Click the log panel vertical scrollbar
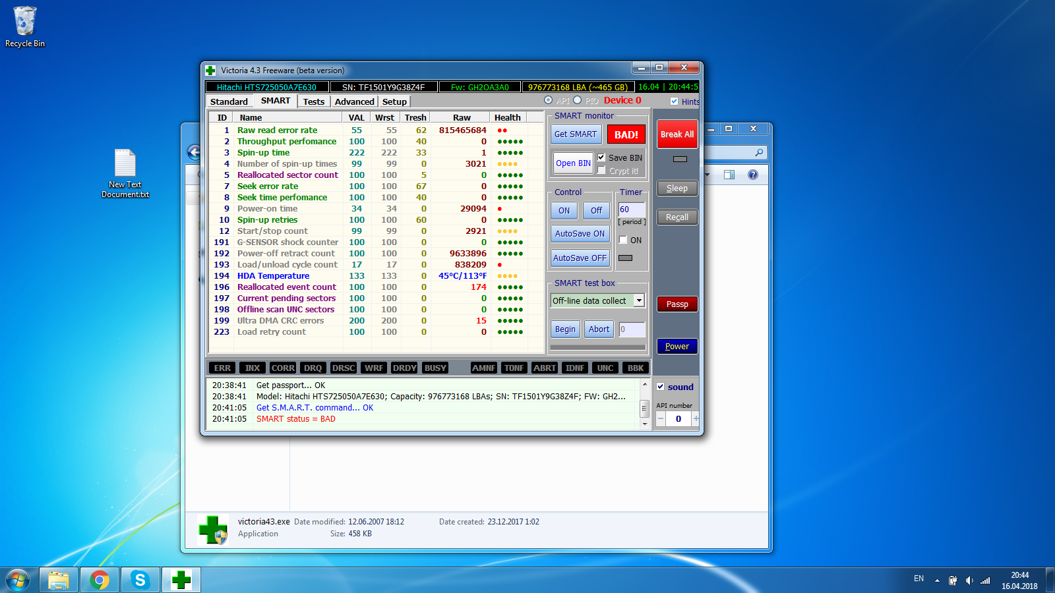 tap(644, 404)
